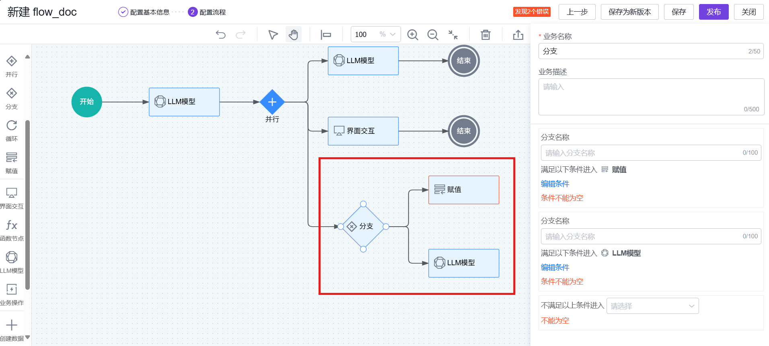
Task: Click the align left toolbar icon
Action: click(x=326, y=35)
